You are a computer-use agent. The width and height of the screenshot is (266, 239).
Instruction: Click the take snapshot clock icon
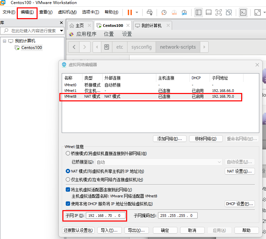(164, 12)
